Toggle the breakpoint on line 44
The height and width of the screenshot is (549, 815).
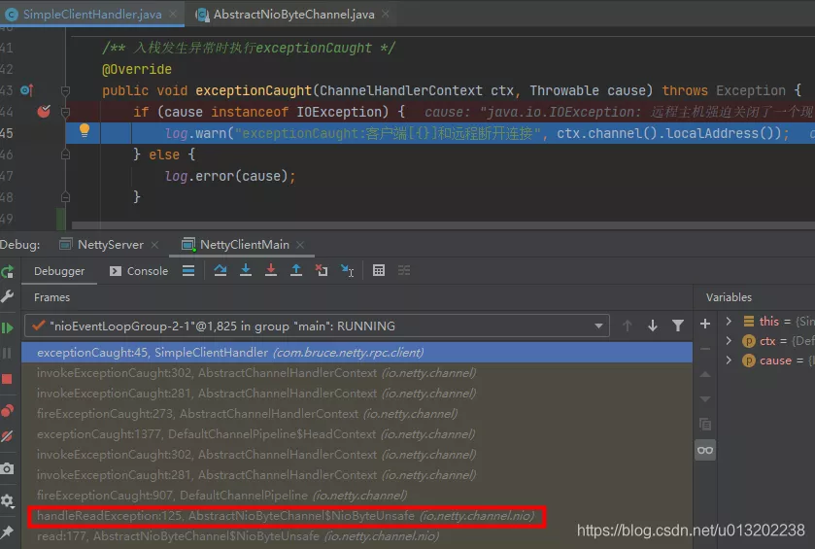[44, 111]
